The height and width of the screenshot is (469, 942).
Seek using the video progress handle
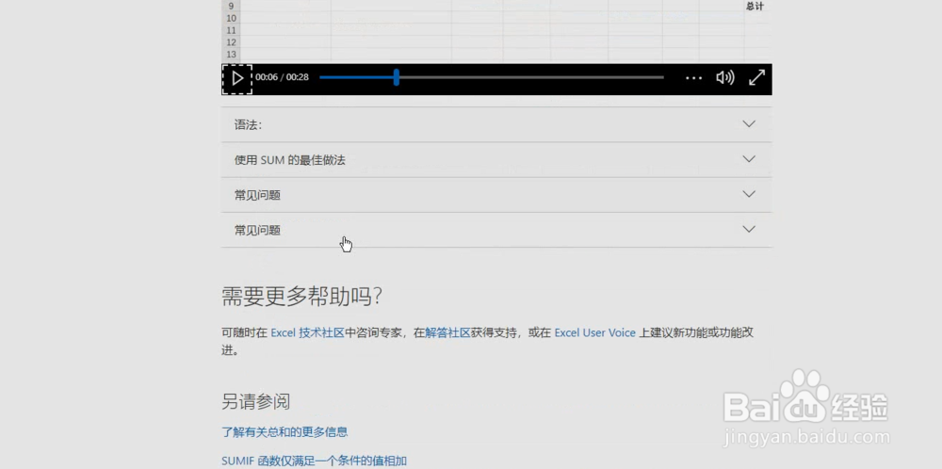397,77
